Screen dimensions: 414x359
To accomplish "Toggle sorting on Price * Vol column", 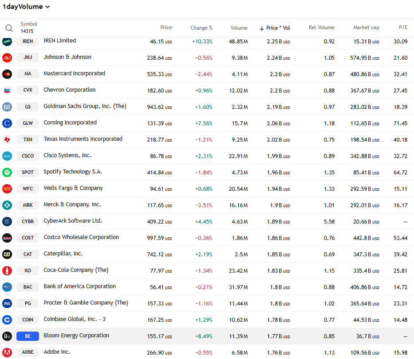I will tap(275, 27).
